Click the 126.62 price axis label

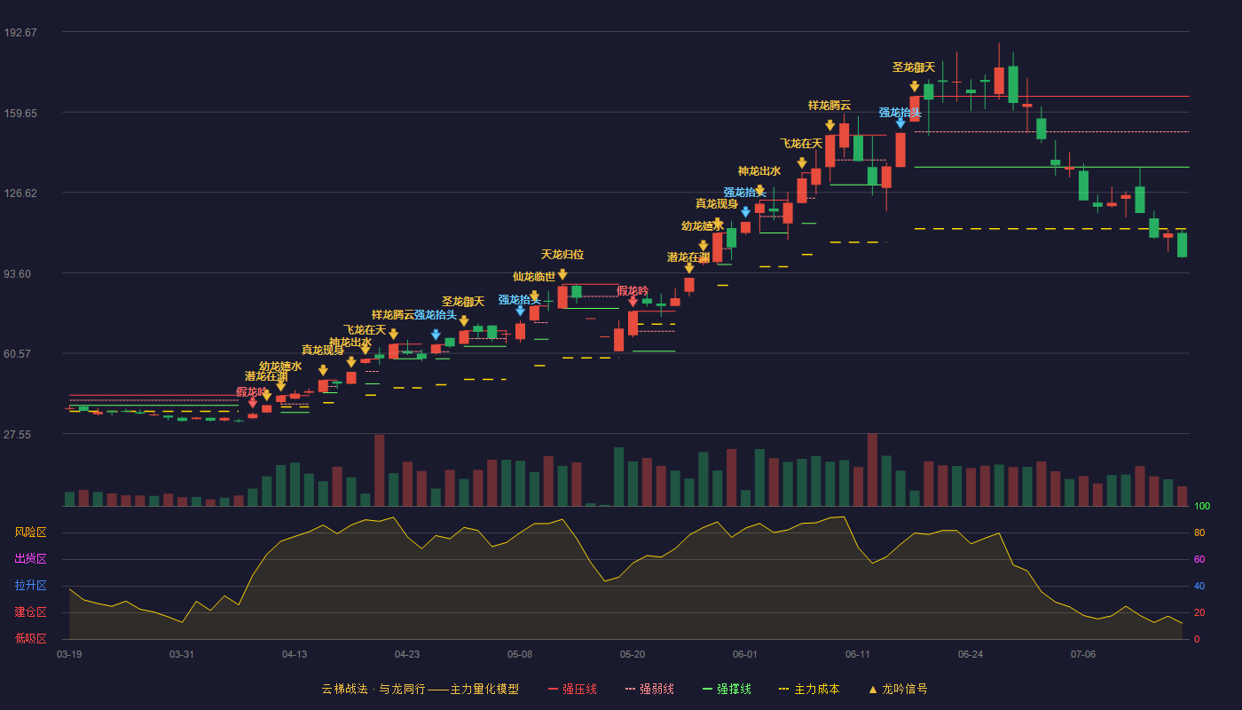20,193
